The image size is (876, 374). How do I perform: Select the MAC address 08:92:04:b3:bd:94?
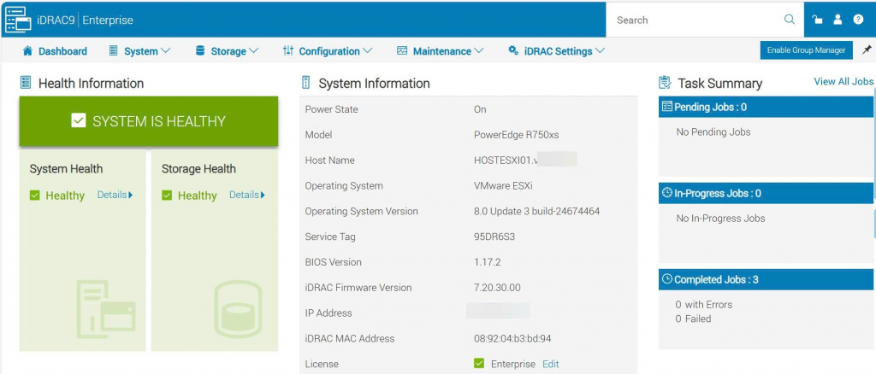(x=512, y=338)
